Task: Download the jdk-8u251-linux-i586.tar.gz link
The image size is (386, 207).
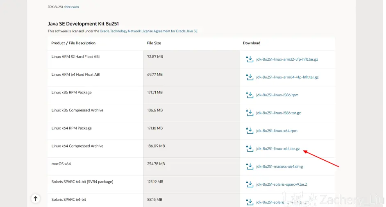Action: click(278, 113)
